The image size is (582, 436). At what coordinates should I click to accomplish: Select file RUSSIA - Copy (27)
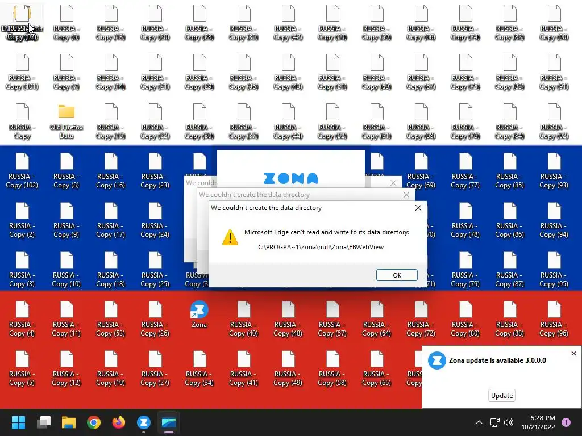(155, 368)
